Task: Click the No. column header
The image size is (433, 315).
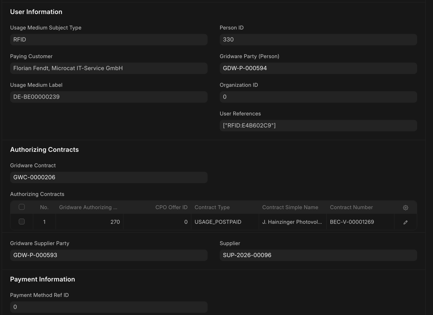Action: [44, 207]
